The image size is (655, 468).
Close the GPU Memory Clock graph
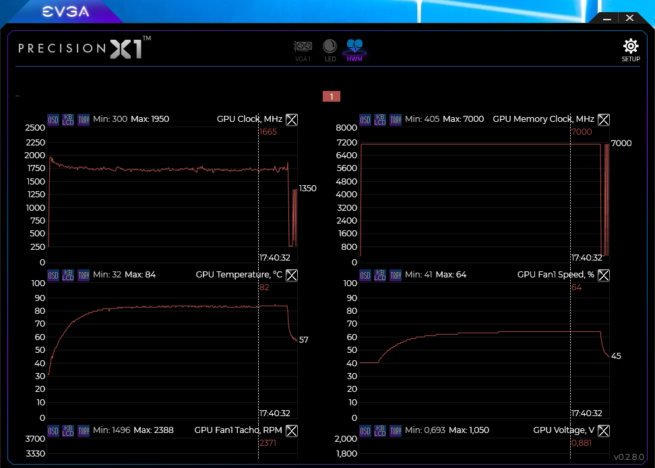click(604, 120)
